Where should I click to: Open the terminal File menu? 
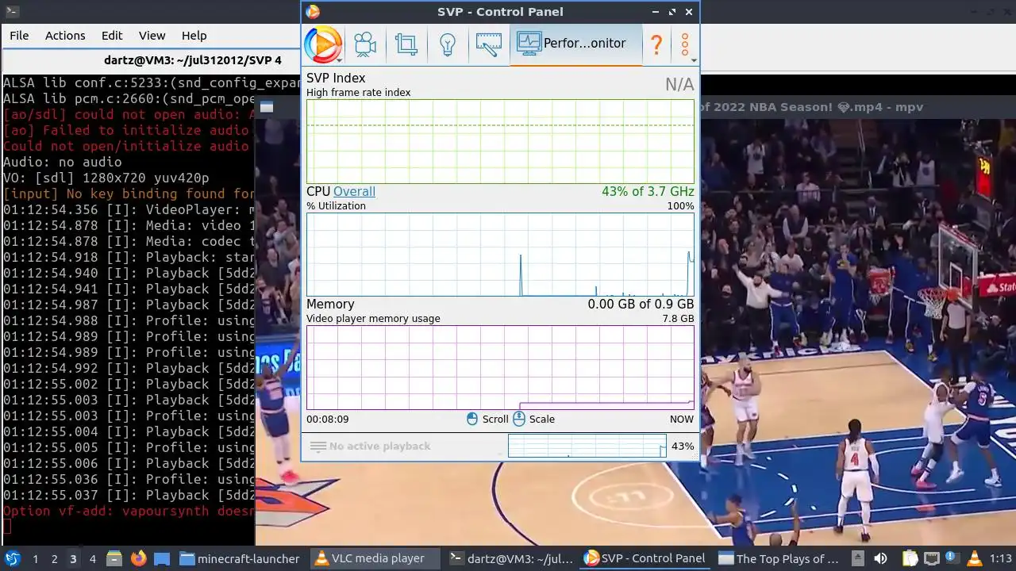(19, 36)
